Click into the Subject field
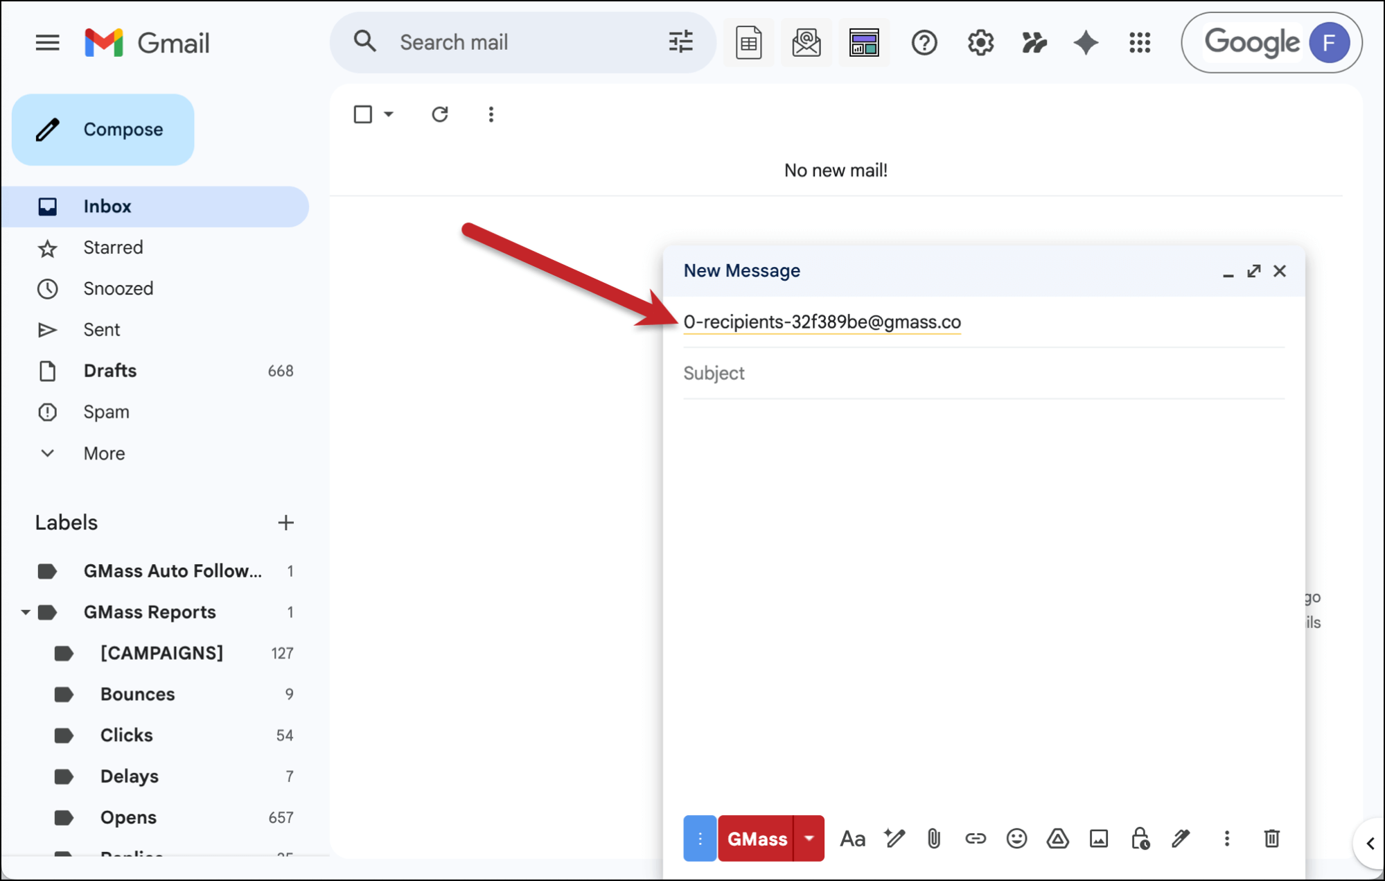 click(983, 374)
